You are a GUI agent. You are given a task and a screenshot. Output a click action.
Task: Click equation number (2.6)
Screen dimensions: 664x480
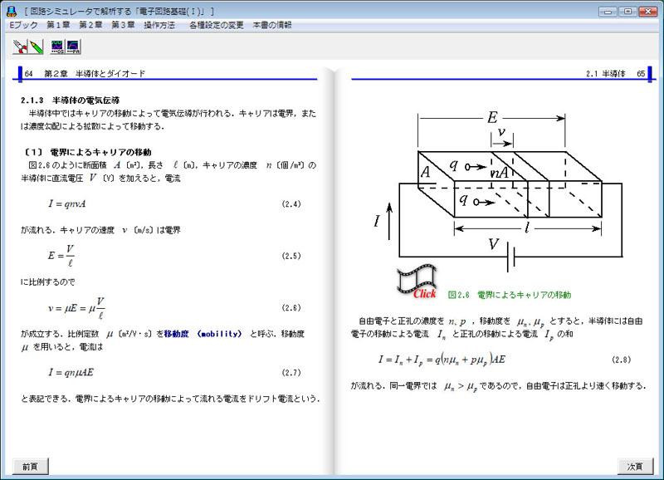coord(291,308)
